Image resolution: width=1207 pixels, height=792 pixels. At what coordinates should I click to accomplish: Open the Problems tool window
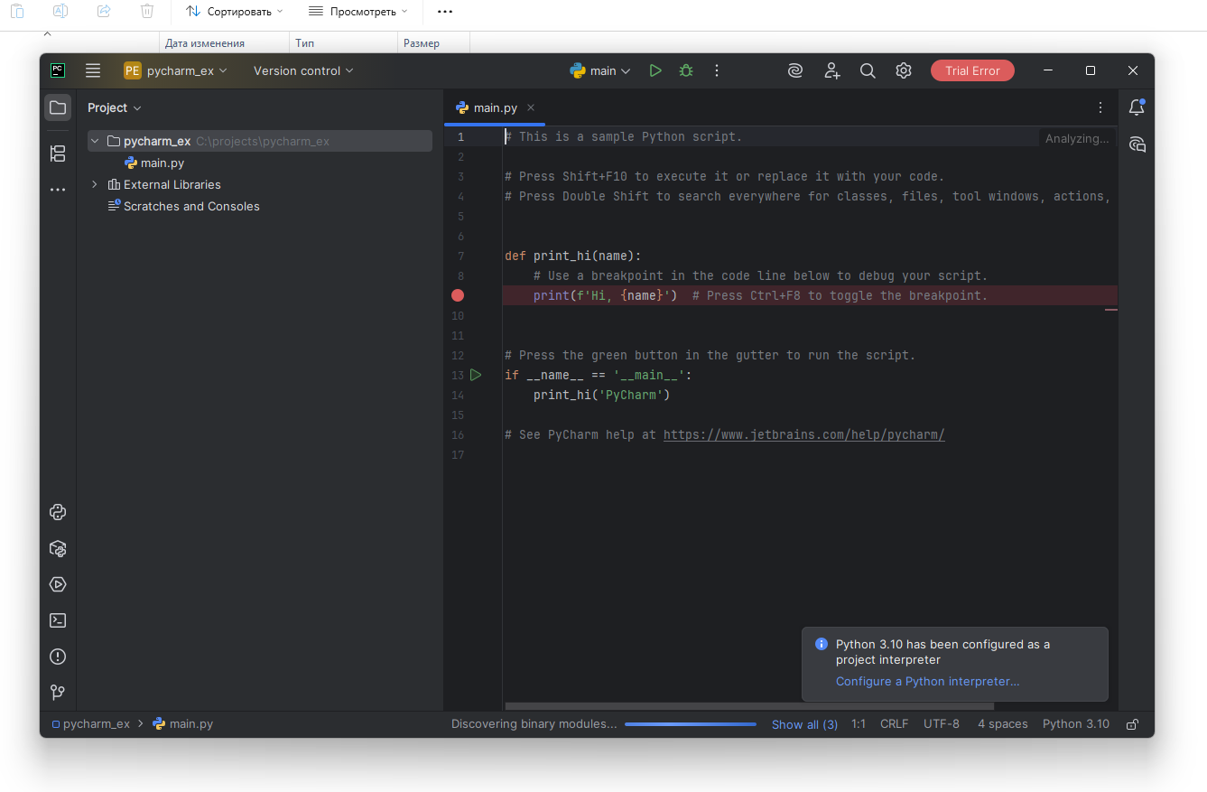[x=58, y=657]
